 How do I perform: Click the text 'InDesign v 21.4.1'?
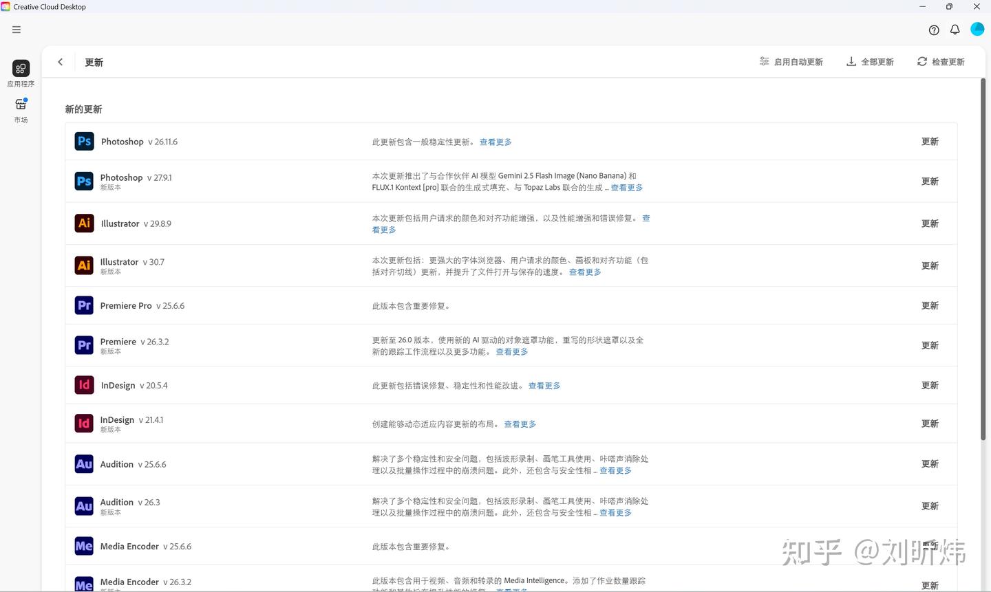[132, 420]
